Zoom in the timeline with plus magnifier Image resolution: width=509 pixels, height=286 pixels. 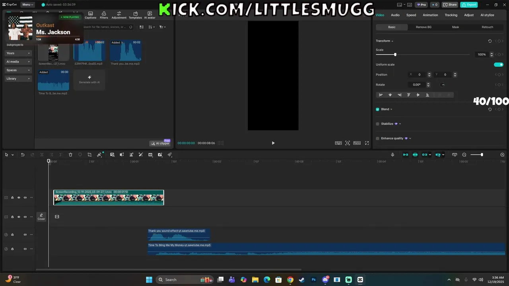click(x=502, y=155)
